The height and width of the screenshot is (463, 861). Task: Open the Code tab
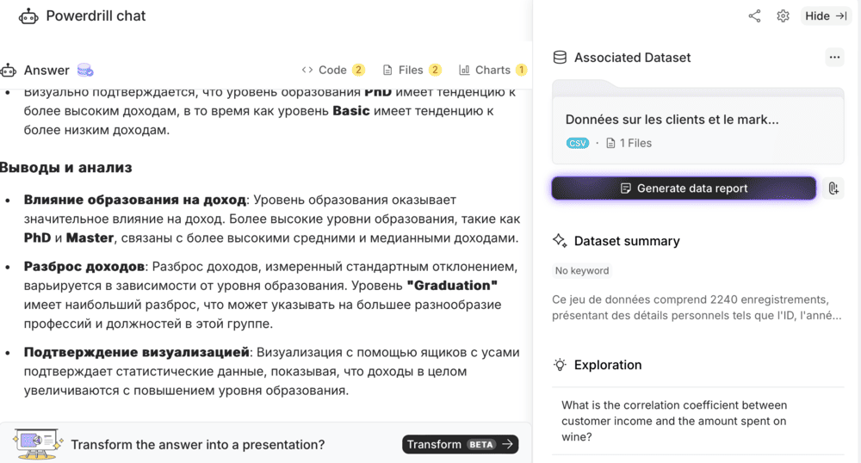(332, 70)
